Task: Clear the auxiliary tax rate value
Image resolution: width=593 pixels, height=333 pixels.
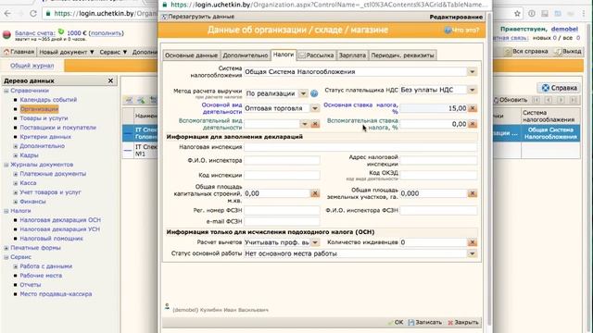Action: (x=473, y=124)
